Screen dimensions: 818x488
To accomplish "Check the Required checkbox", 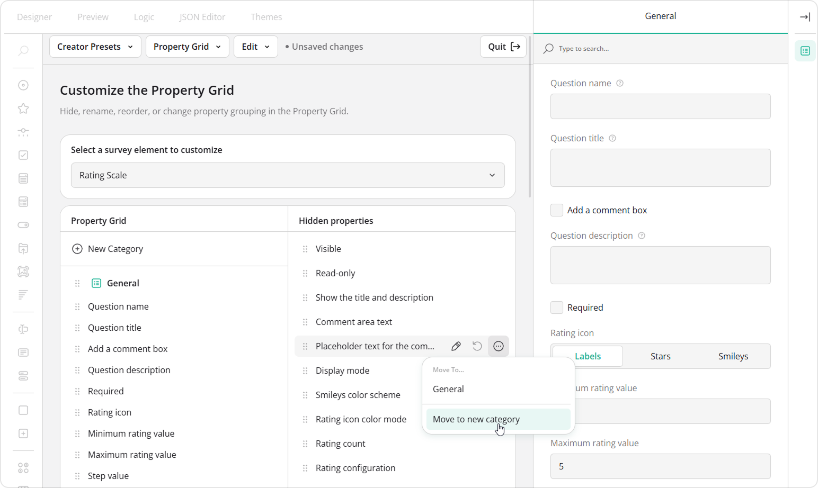I will click(x=557, y=308).
